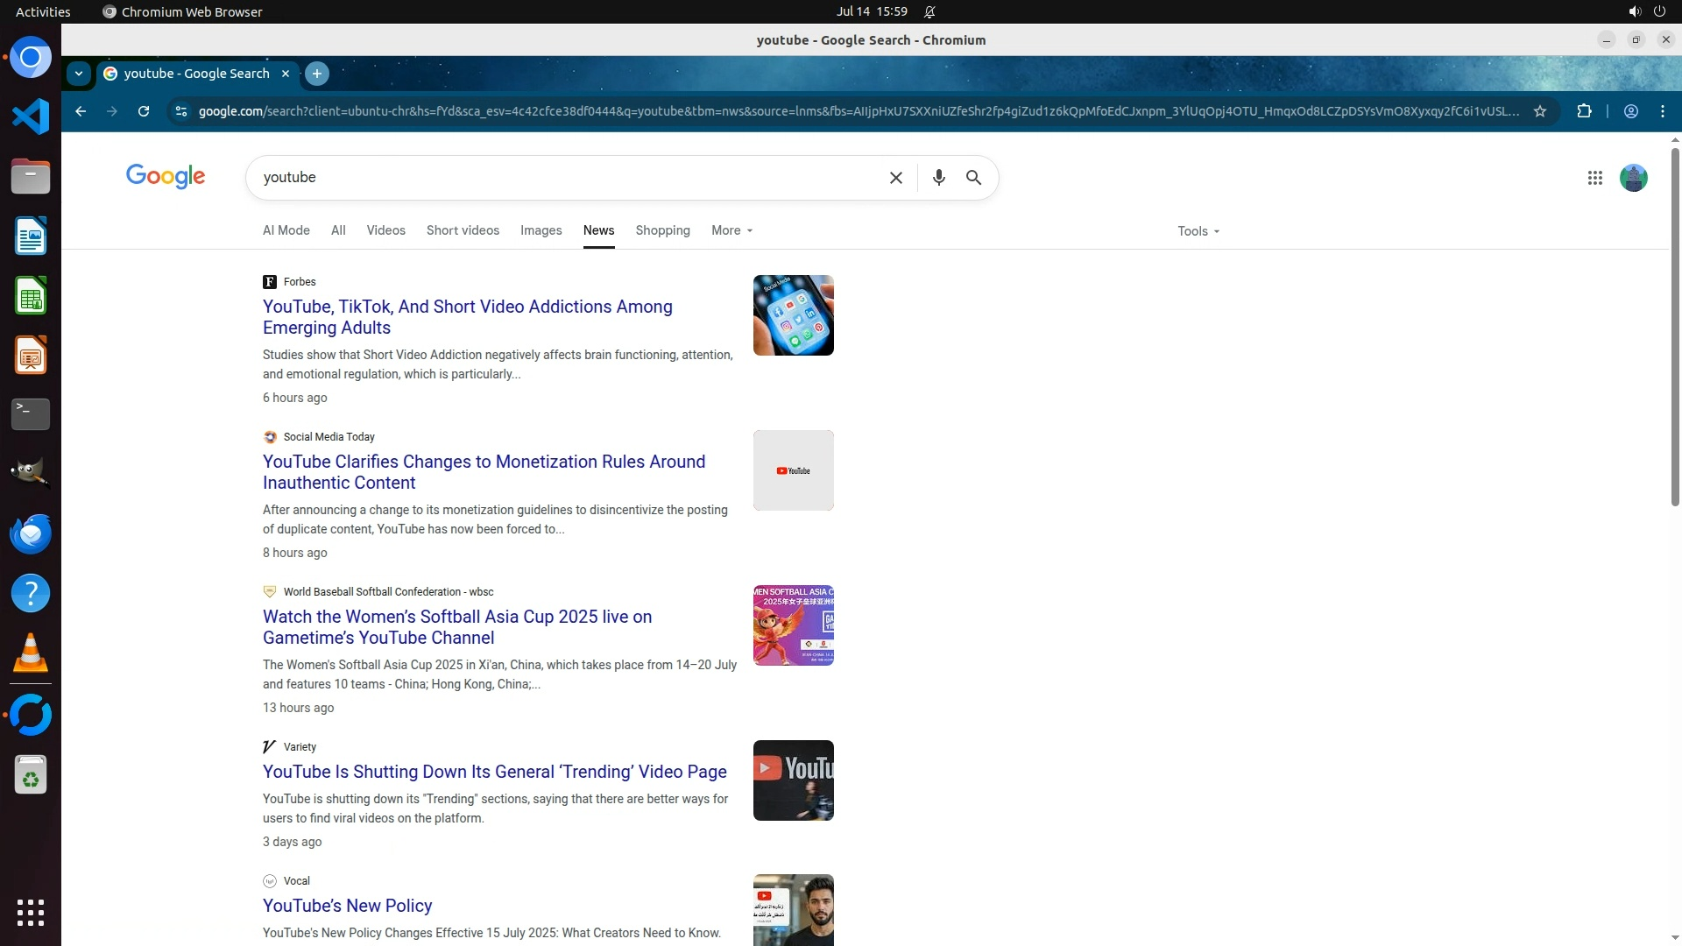This screenshot has width=1682, height=946.
Task: Click the Softball Asia Cup thumbnail
Action: pyautogui.click(x=793, y=625)
